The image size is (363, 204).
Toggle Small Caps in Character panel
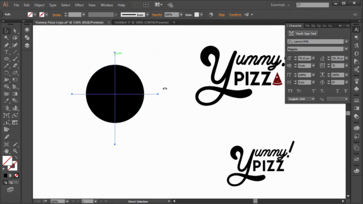pos(299,91)
